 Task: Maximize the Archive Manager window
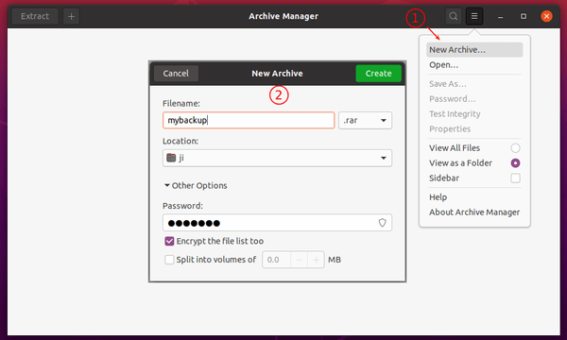[524, 16]
